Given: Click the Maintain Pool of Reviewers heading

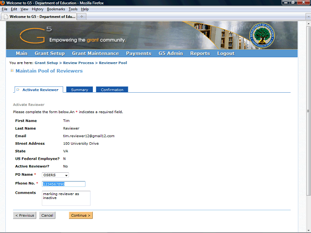Looking at the screenshot, I should pyautogui.click(x=49, y=71).
